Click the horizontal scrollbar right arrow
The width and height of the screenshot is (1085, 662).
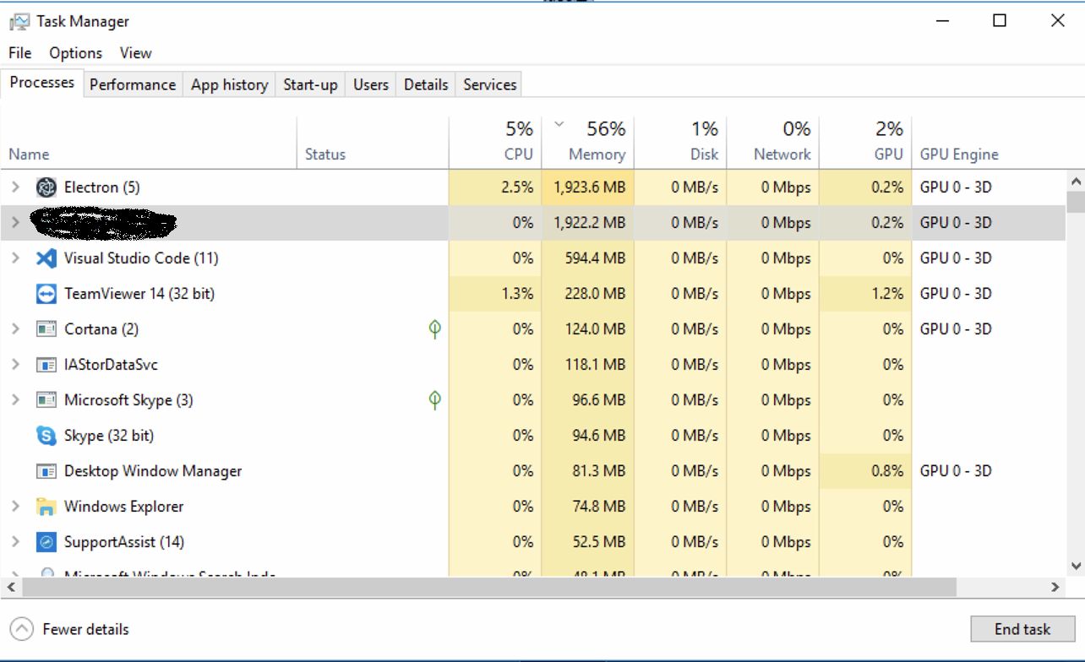pos(1055,587)
